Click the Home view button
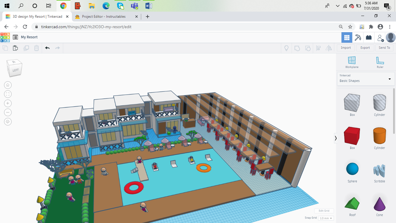 8,85
